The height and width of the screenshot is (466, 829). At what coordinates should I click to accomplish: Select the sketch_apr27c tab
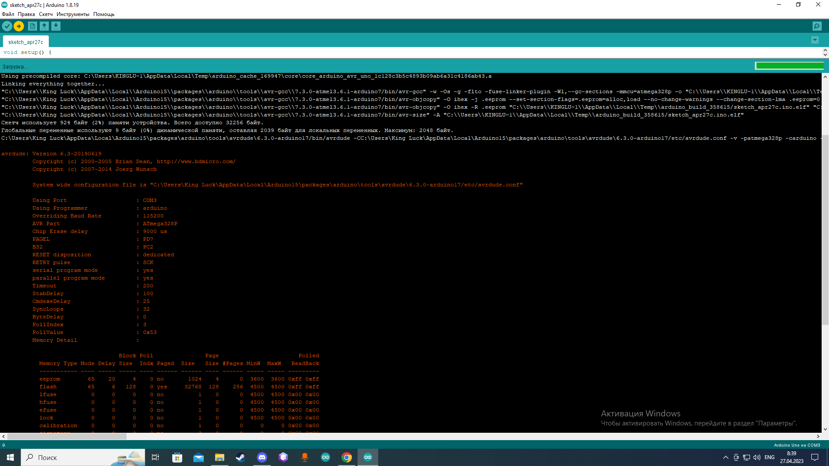26,42
